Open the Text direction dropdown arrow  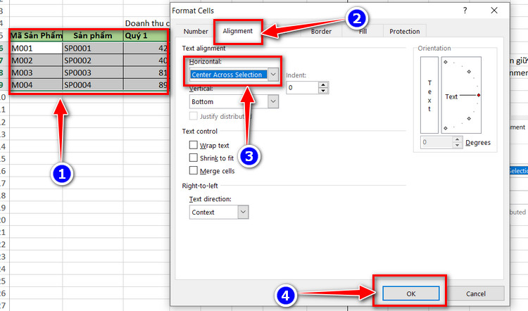point(243,212)
